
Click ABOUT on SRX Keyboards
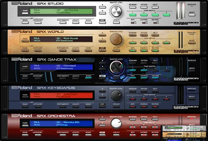click(x=192, y=99)
